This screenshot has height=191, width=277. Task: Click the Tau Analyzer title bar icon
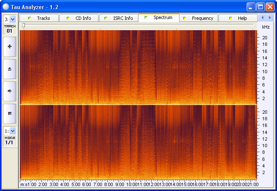coord(6,7)
